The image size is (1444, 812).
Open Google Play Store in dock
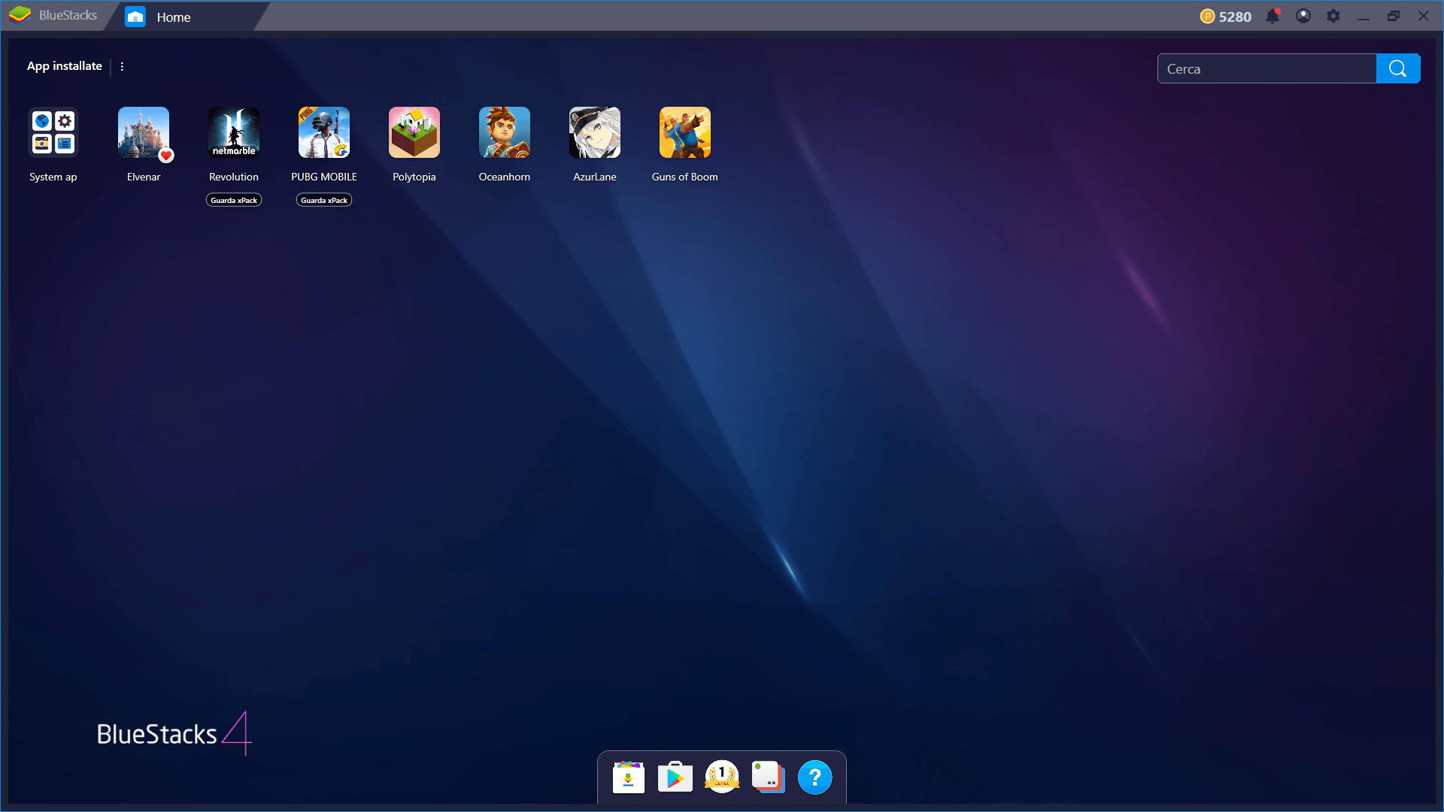coord(675,777)
